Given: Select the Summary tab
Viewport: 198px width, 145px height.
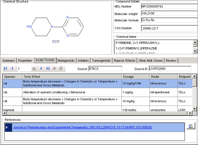Looking at the screenshot, I should (x=9, y=61).
